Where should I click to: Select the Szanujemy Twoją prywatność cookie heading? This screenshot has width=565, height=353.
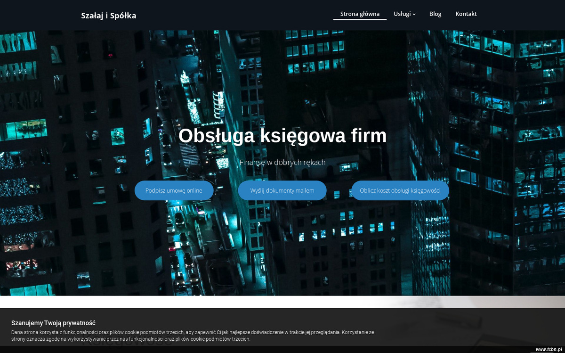tap(53, 323)
